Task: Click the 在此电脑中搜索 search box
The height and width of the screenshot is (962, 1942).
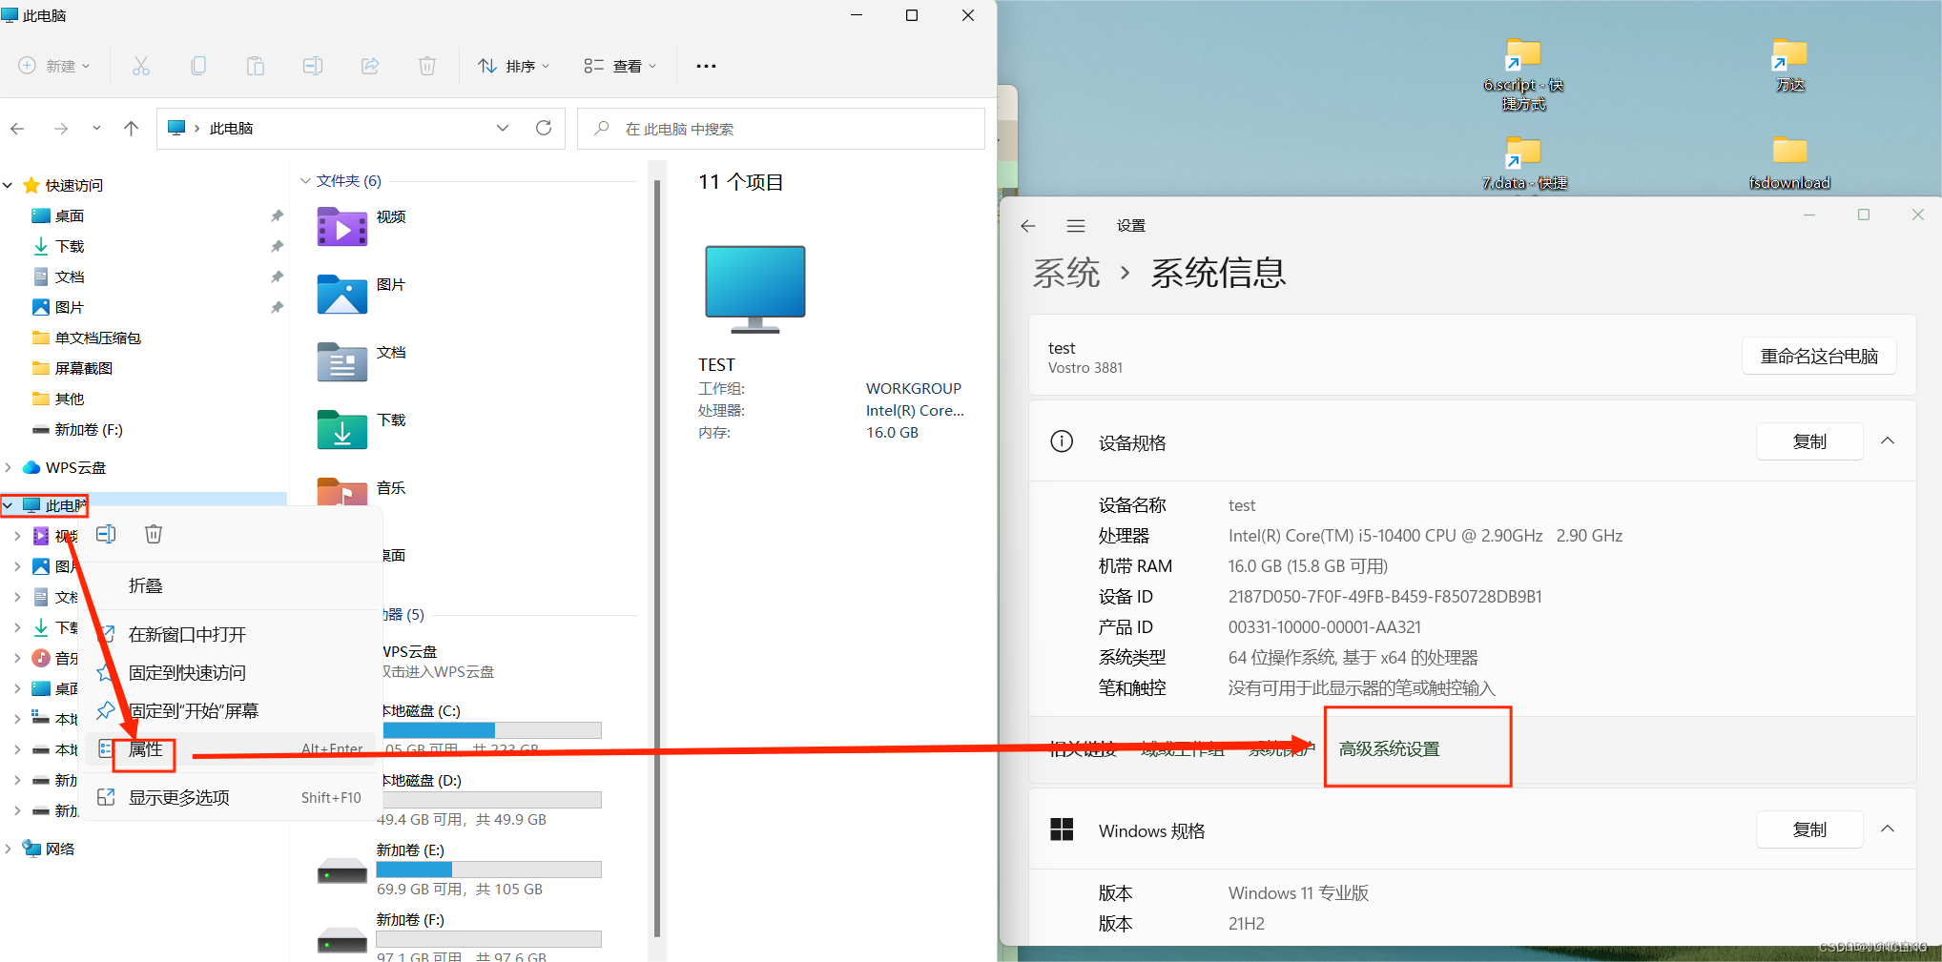Action: click(x=781, y=129)
